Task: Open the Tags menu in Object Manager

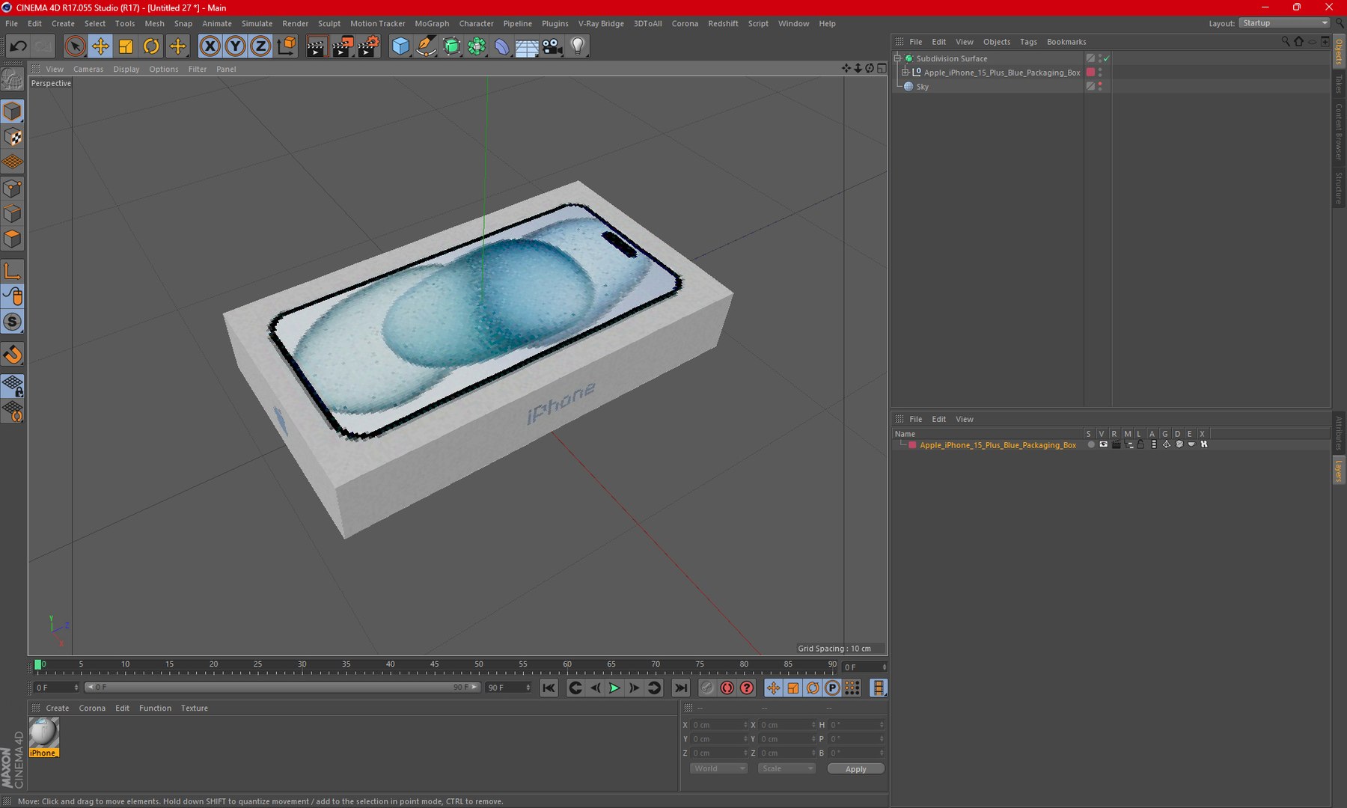Action: coord(1028,42)
